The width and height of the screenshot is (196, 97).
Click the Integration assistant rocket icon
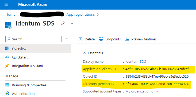(7, 66)
